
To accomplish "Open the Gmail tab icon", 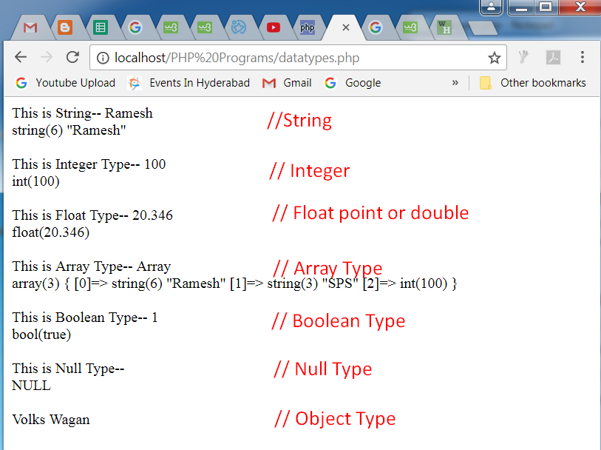I will (30, 26).
